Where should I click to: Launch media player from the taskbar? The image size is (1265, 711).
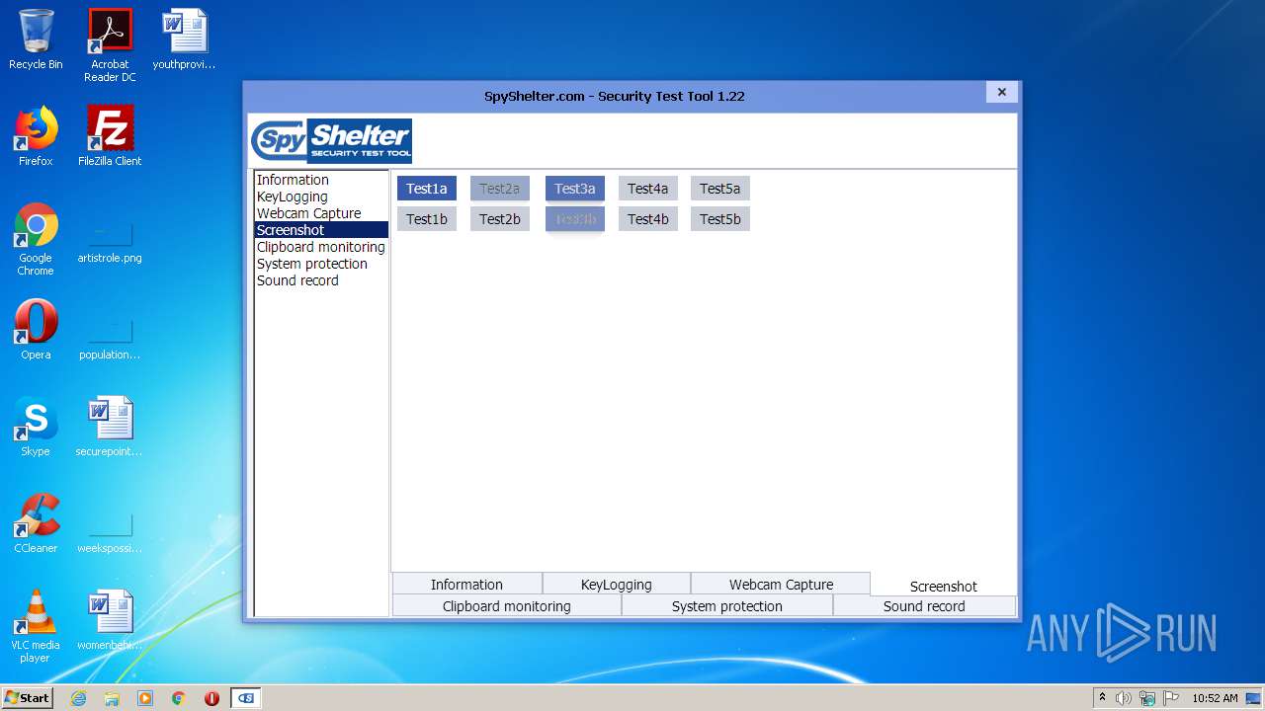click(x=145, y=698)
